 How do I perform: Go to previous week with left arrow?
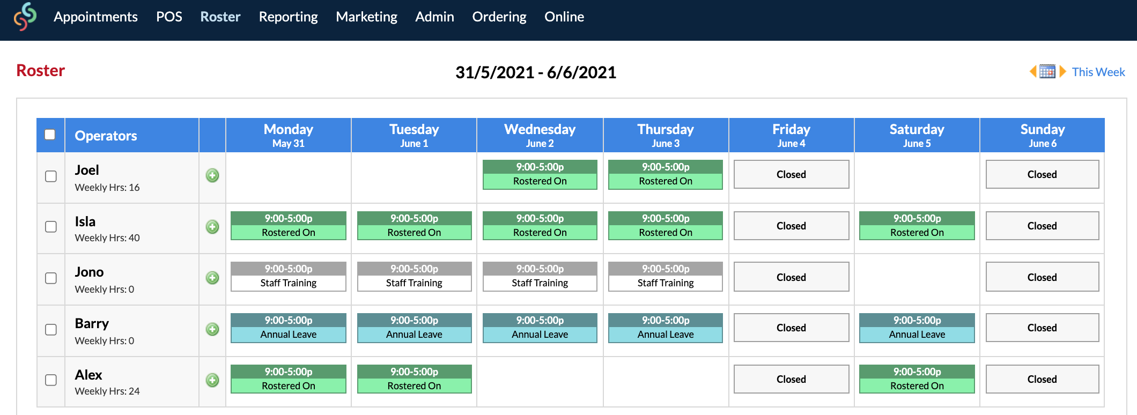tap(1033, 71)
